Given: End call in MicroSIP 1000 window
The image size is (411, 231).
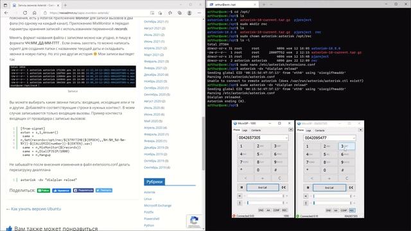Looking at the screenshot, I should pos(263,187).
